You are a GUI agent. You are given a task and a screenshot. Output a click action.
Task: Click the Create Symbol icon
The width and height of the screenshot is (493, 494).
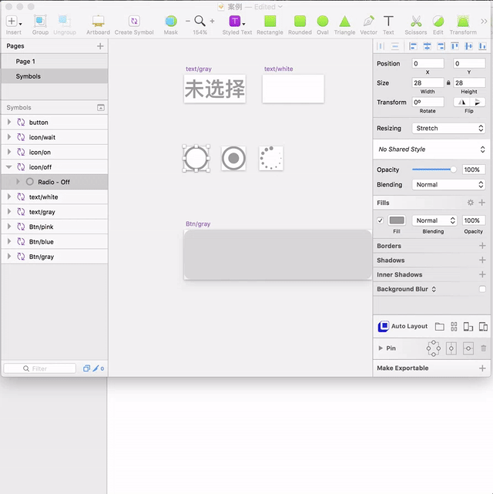[x=134, y=21]
